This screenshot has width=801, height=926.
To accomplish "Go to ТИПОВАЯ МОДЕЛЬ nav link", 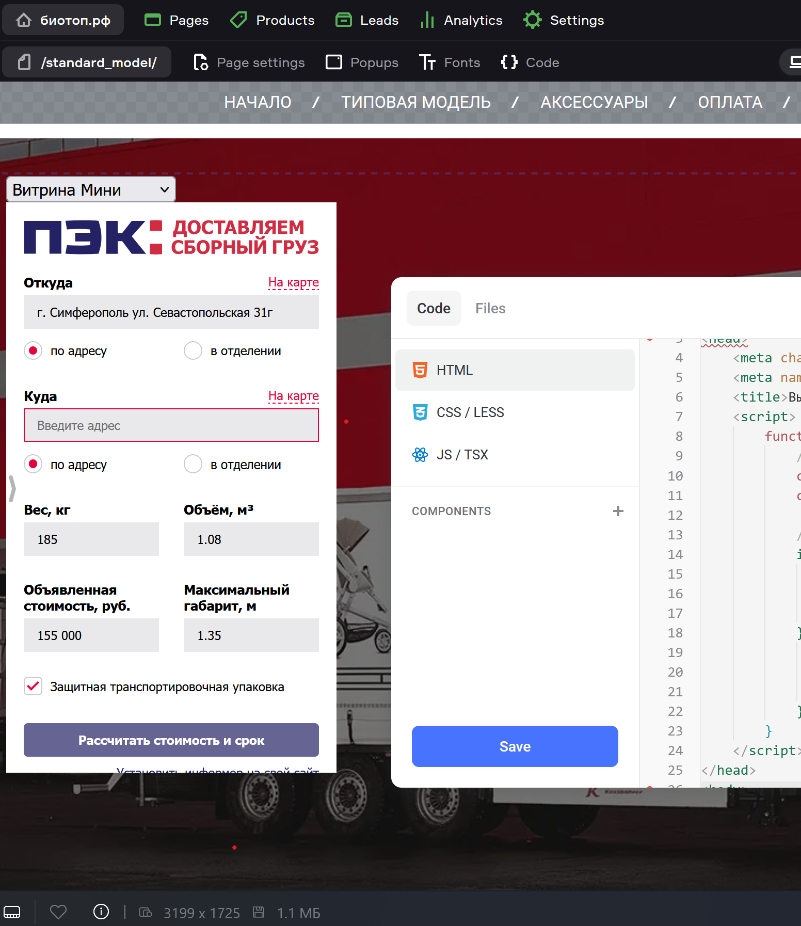I will click(415, 102).
